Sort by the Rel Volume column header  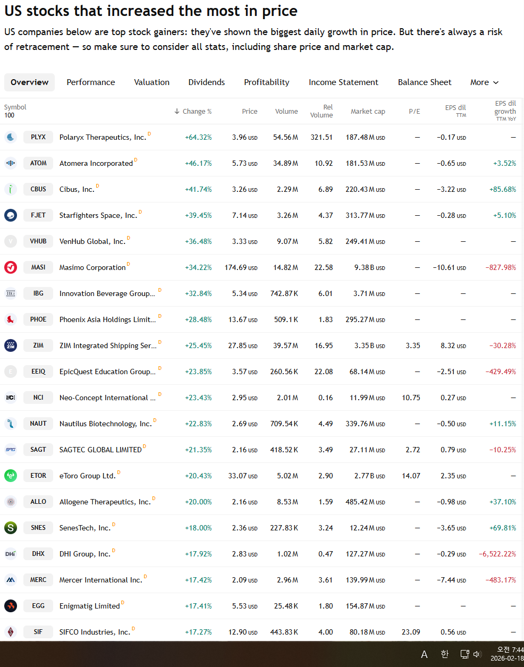[x=322, y=111]
